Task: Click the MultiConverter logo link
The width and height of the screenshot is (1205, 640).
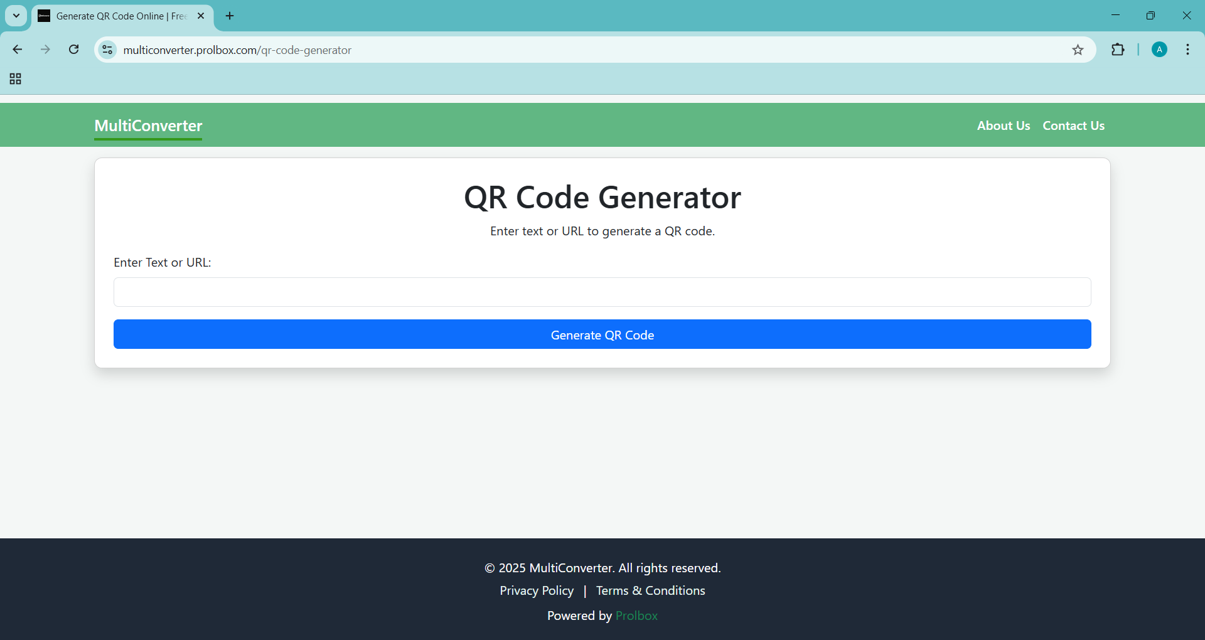Action: pos(148,125)
